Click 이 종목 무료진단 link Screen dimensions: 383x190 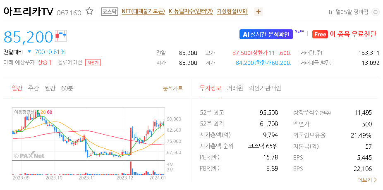click(x=353, y=34)
